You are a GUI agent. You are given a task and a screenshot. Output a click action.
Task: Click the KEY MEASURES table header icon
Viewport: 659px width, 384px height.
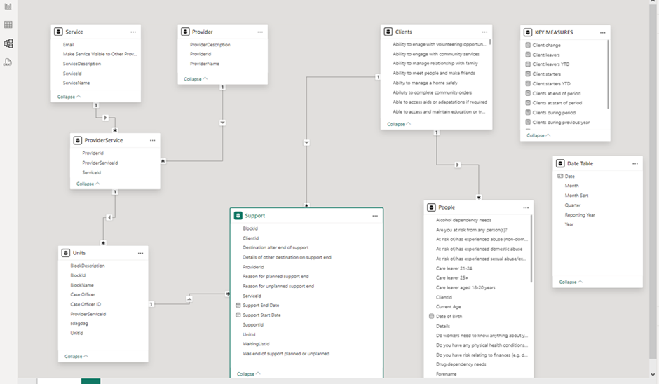tap(528, 32)
